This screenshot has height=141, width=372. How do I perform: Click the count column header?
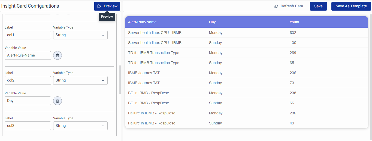click(x=294, y=22)
